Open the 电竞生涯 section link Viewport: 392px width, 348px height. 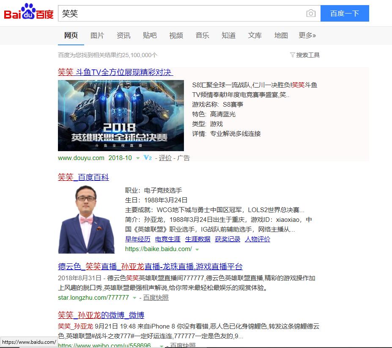(168, 239)
